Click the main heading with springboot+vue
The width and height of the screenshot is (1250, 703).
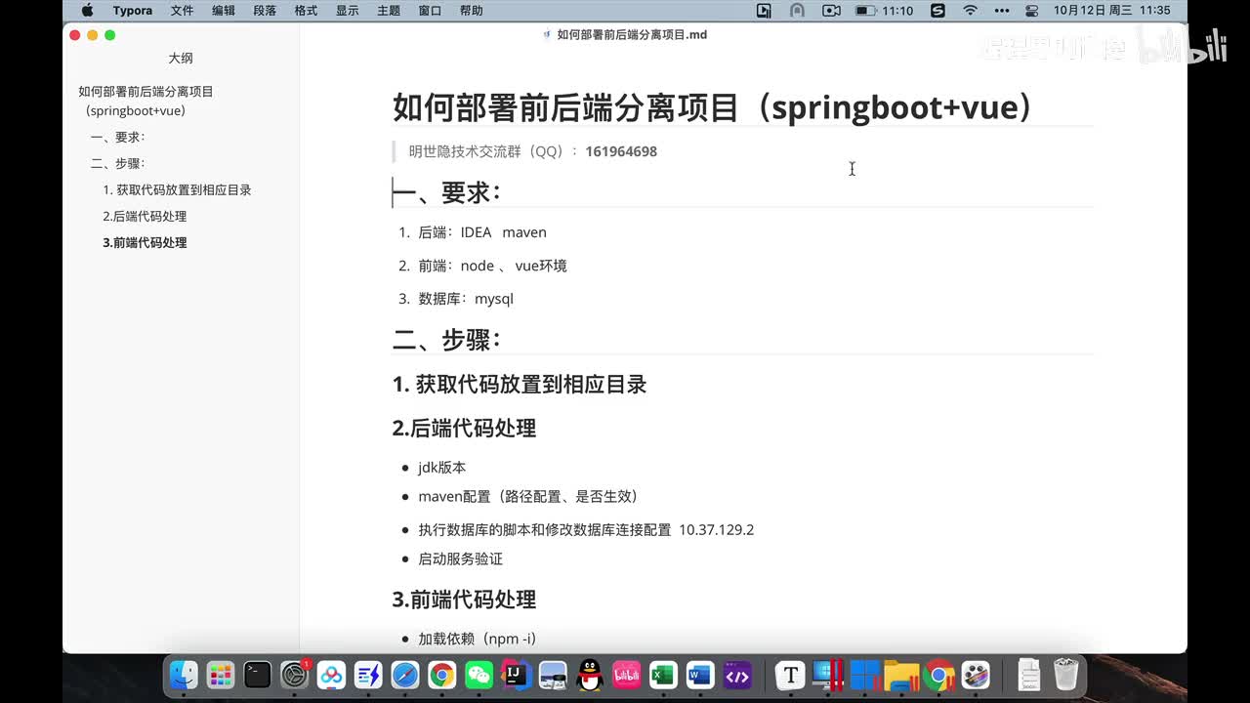(714, 106)
